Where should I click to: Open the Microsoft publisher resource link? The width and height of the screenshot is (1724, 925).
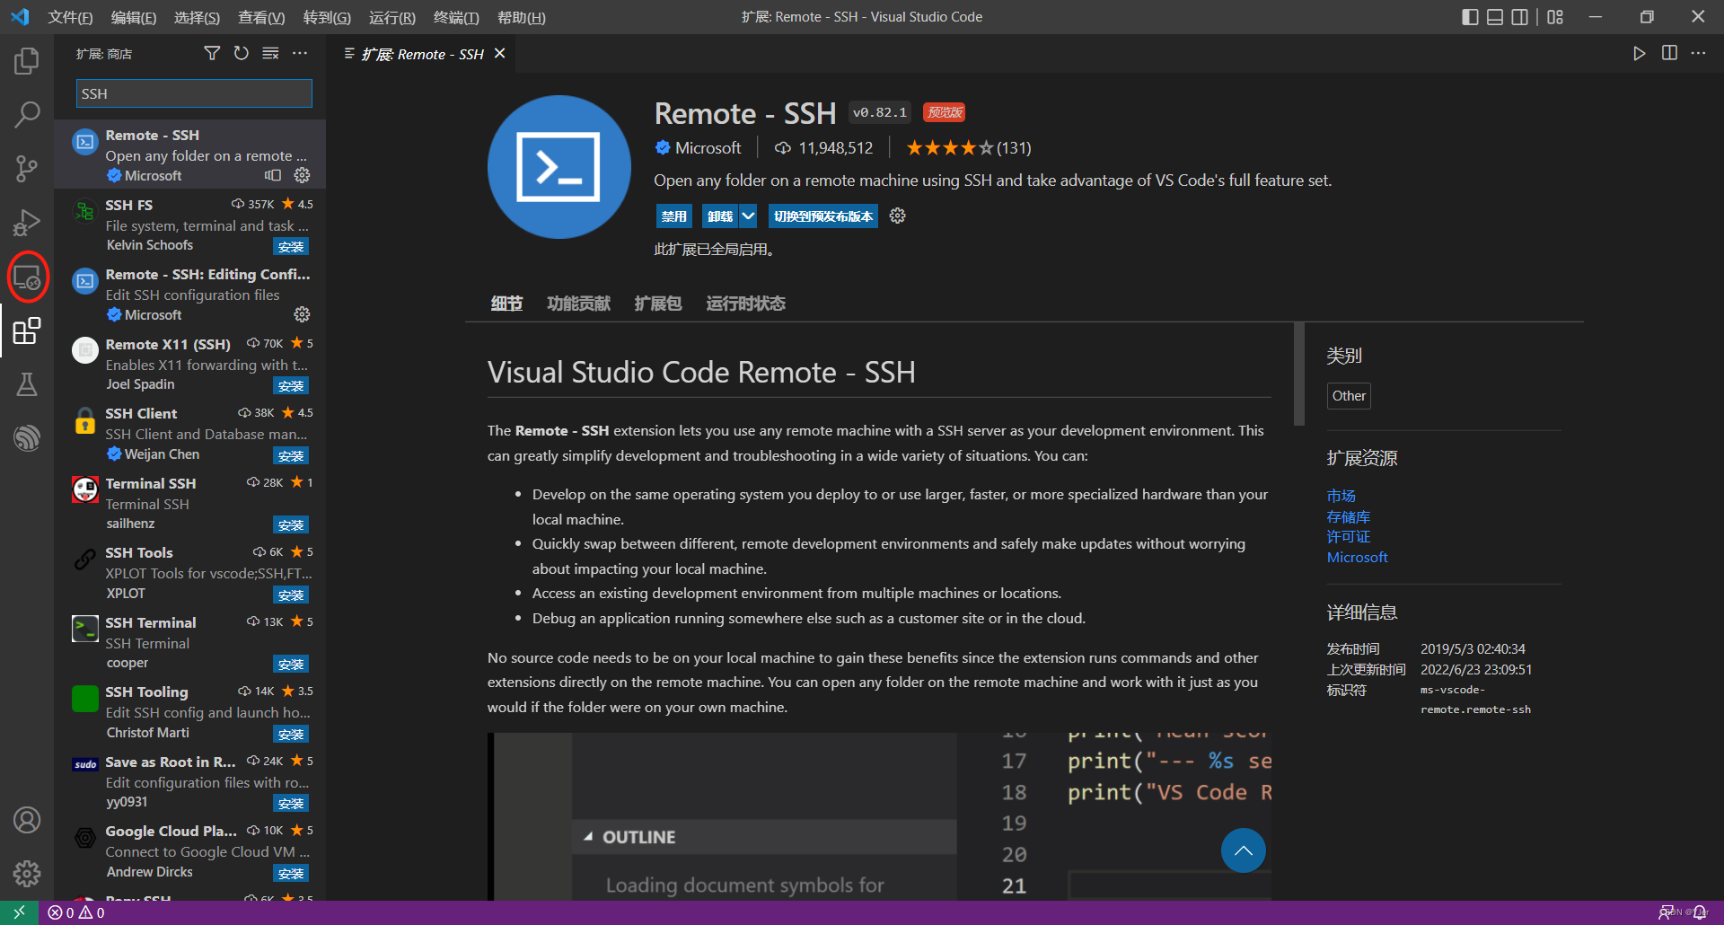click(x=1358, y=557)
